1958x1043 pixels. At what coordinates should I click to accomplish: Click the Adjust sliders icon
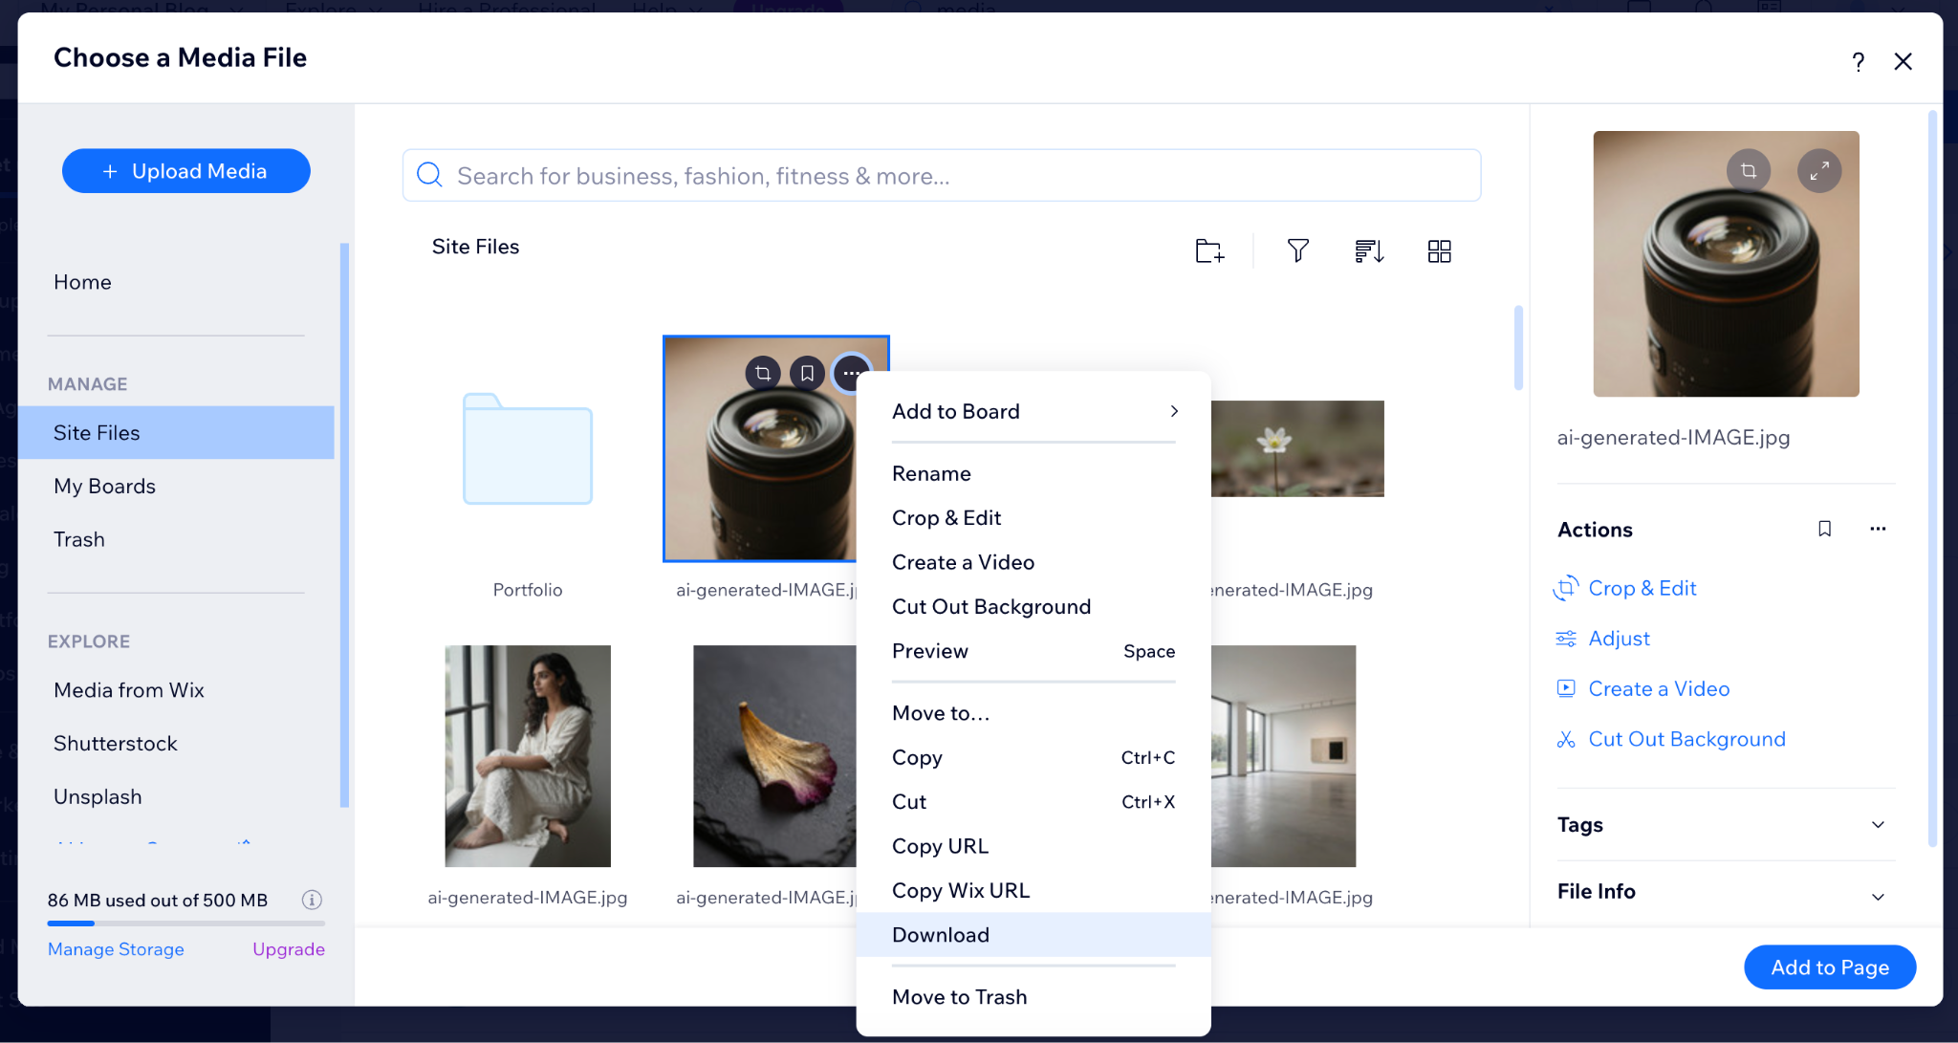[x=1566, y=639]
